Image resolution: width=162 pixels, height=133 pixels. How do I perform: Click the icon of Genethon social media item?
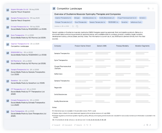pos(8,81)
